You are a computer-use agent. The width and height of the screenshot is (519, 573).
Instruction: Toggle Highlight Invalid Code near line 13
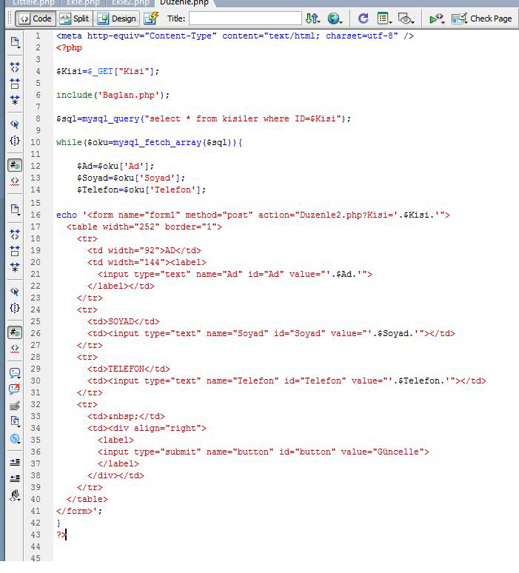[15, 181]
